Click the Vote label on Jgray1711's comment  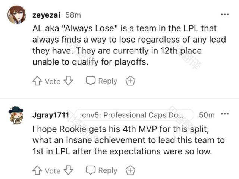point(53,171)
